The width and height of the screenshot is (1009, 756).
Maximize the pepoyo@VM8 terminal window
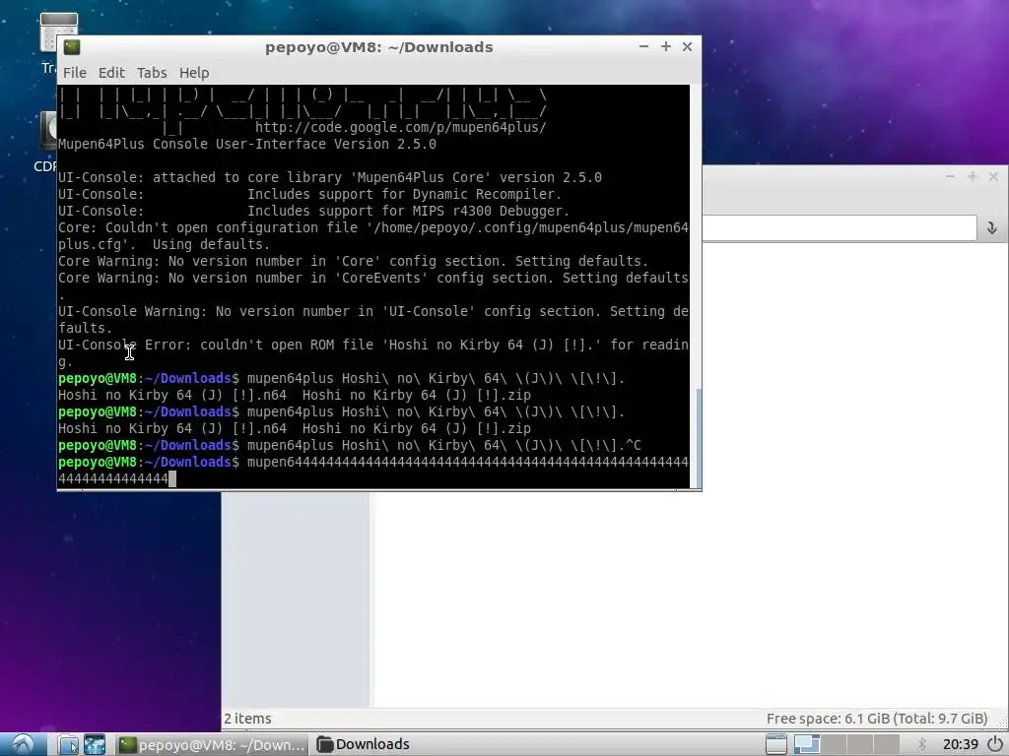click(x=666, y=47)
